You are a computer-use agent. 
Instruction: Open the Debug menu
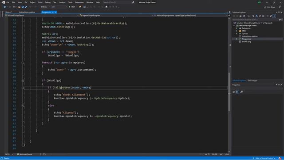[x=48, y=2]
